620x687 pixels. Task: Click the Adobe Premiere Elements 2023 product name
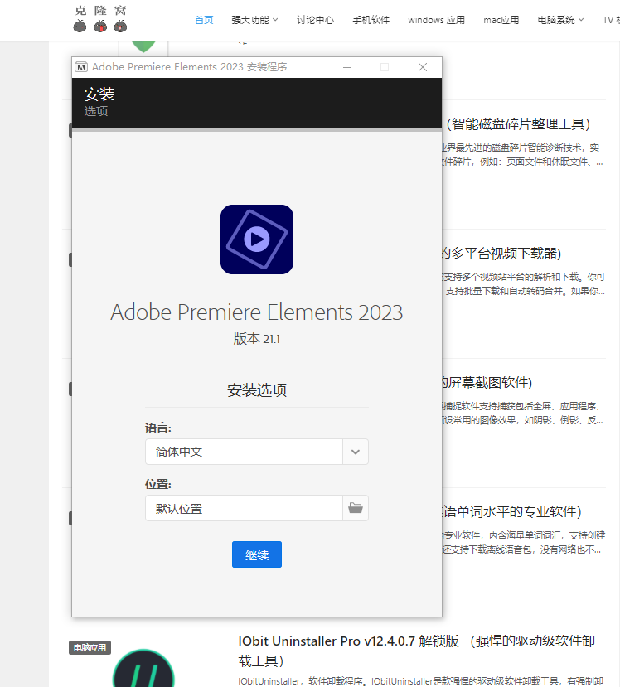click(257, 312)
